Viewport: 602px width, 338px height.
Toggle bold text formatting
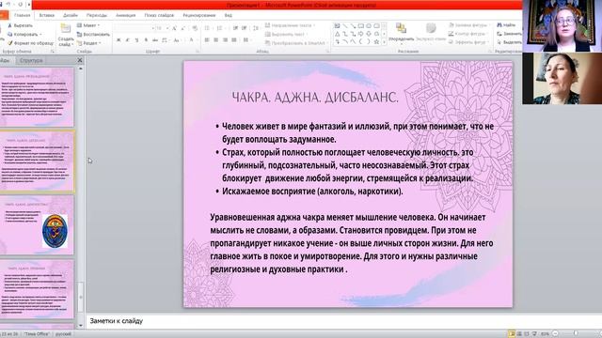pyautogui.click(x=119, y=39)
